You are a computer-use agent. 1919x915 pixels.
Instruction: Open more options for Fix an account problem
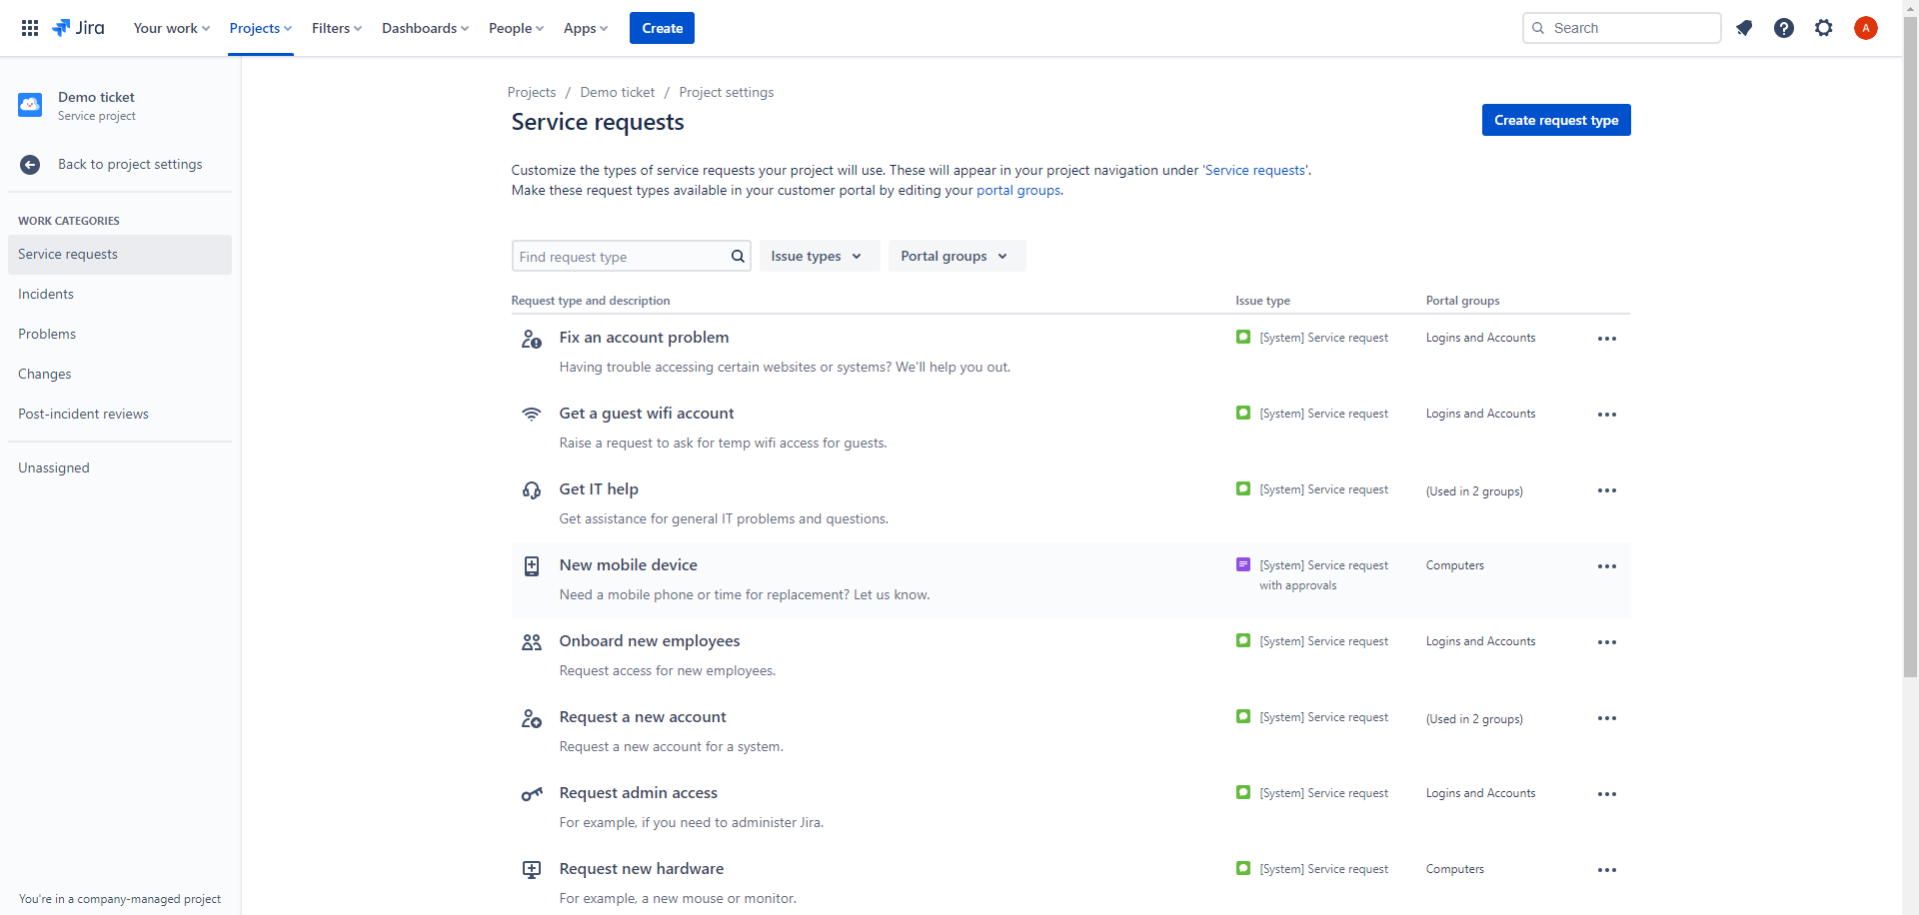pyautogui.click(x=1606, y=338)
